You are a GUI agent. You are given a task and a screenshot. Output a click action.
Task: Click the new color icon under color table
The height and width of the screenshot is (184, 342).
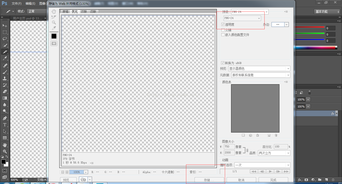(x=269, y=135)
